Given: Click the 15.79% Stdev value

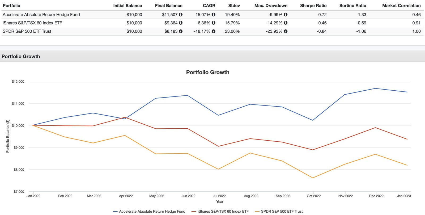Looking at the screenshot, I should coord(232,23).
